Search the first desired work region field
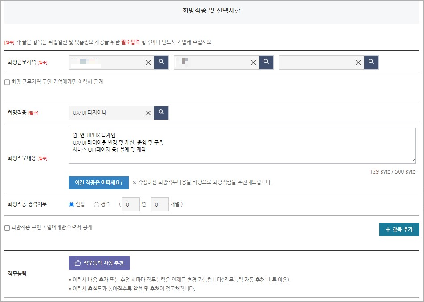Viewport: 424px width, 302px height. pyautogui.click(x=161, y=62)
